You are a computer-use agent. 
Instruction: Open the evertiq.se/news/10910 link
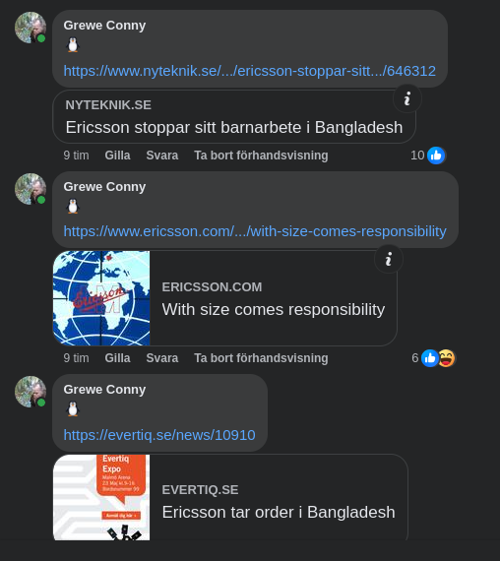pyautogui.click(x=159, y=435)
